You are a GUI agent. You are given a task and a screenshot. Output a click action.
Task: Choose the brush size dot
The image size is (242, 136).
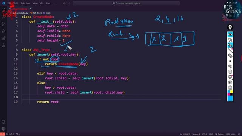tap(230, 61)
